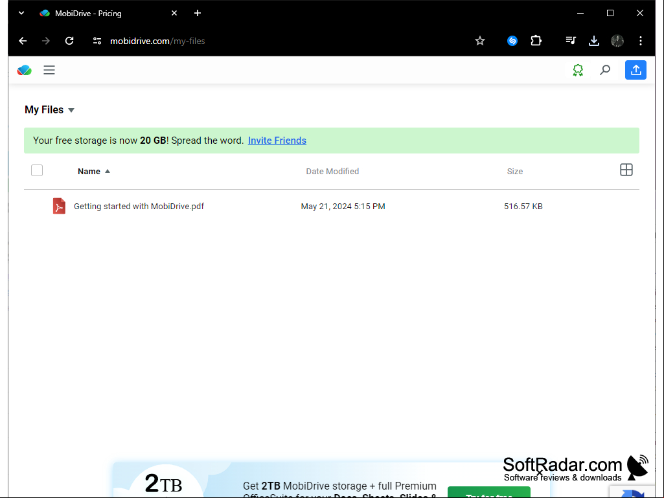
Task: Follow the Invite Friends link
Action: tap(277, 141)
